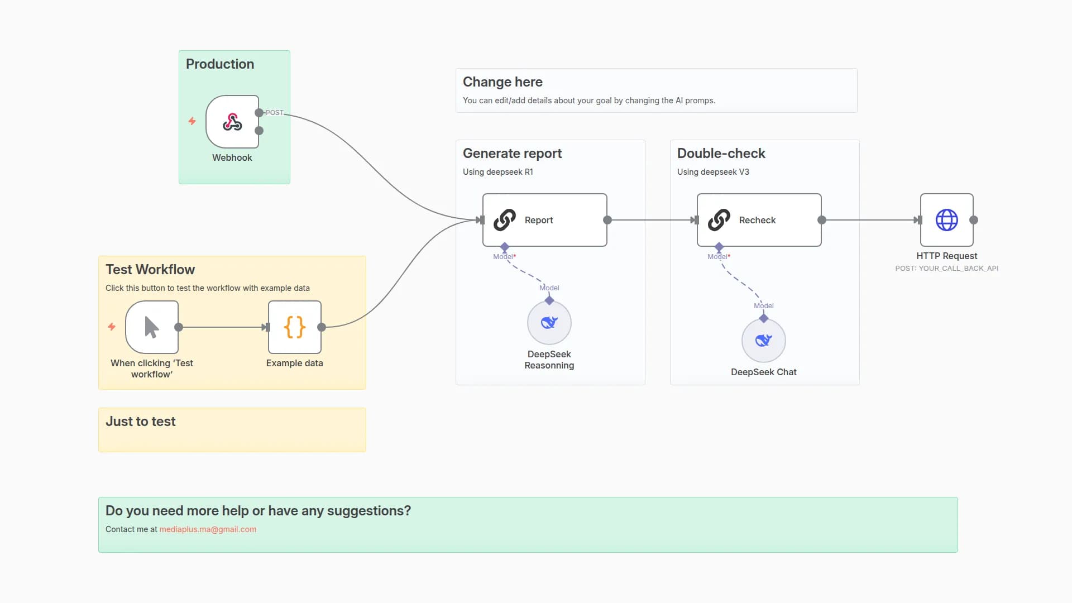Open the mediaplus.ma@gmail.com email link
Screen dimensions: 1072x603
[207, 529]
